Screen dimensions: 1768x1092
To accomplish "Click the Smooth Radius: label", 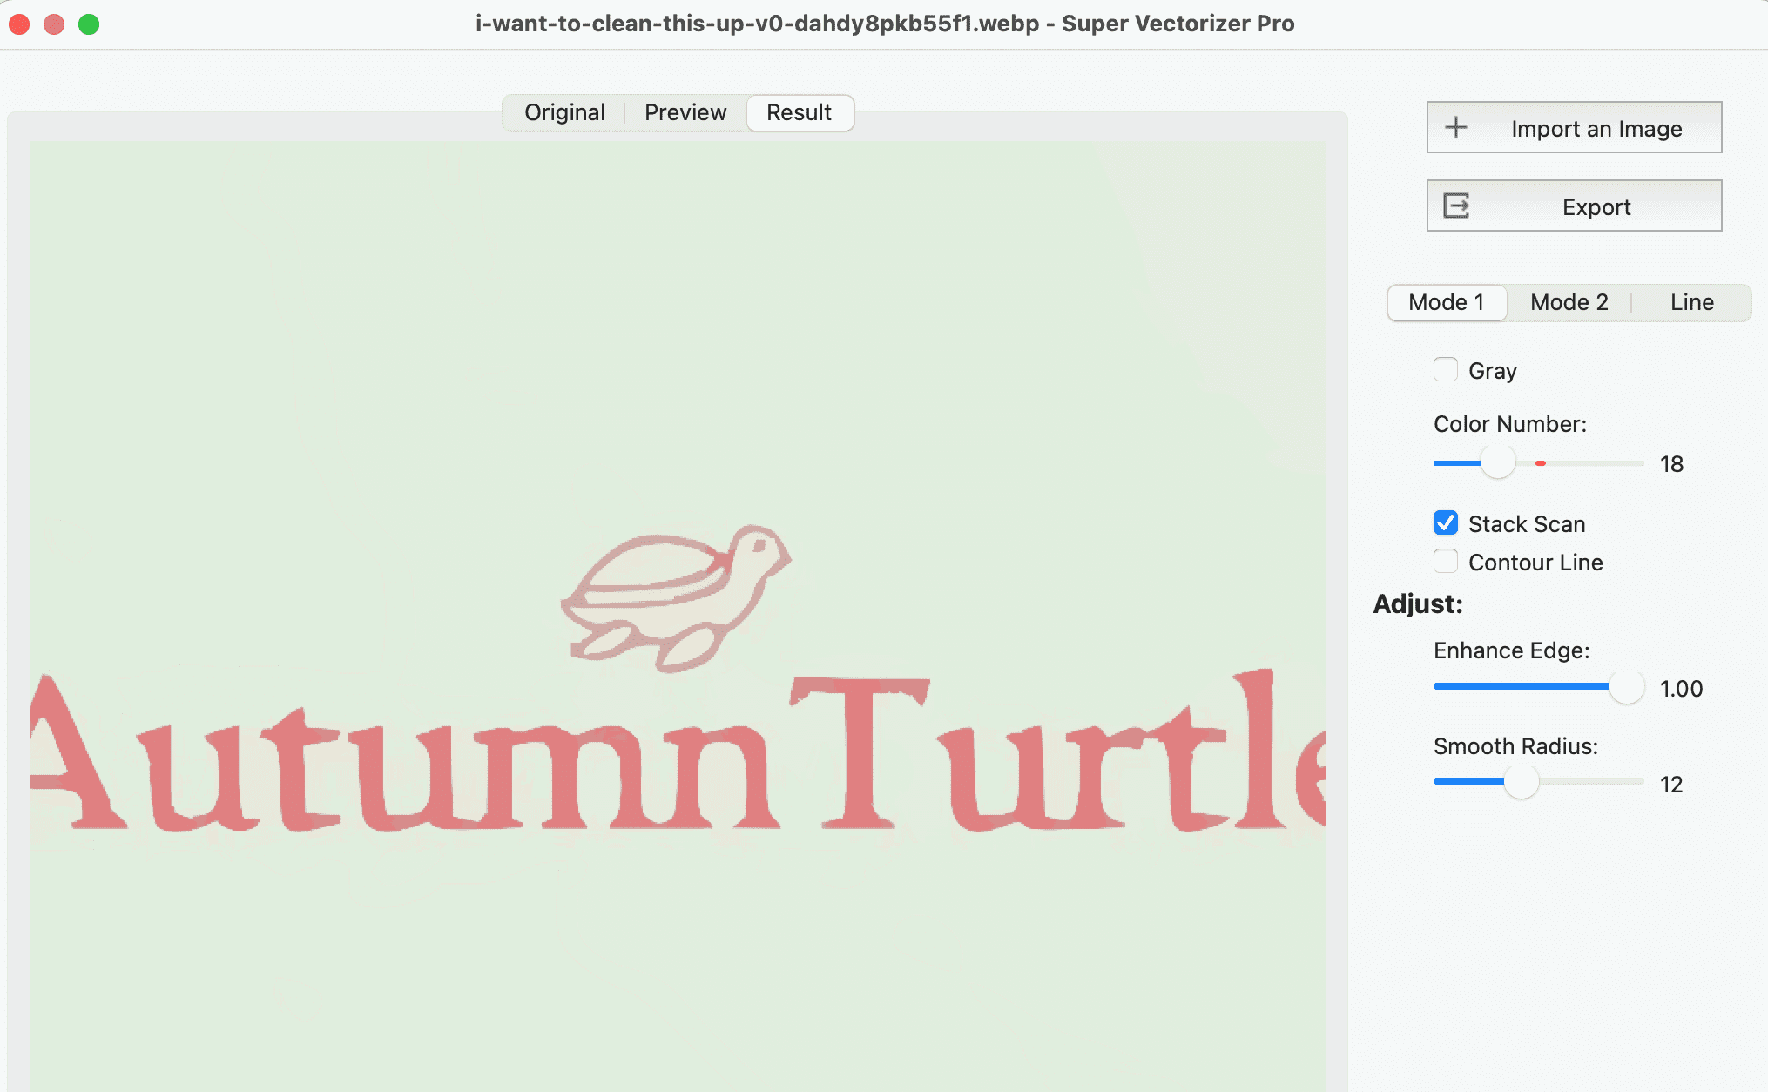I will pos(1516,746).
